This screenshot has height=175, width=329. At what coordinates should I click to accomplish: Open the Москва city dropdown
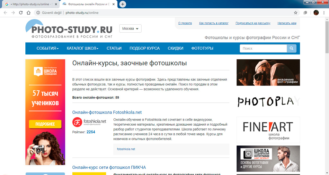point(130,29)
